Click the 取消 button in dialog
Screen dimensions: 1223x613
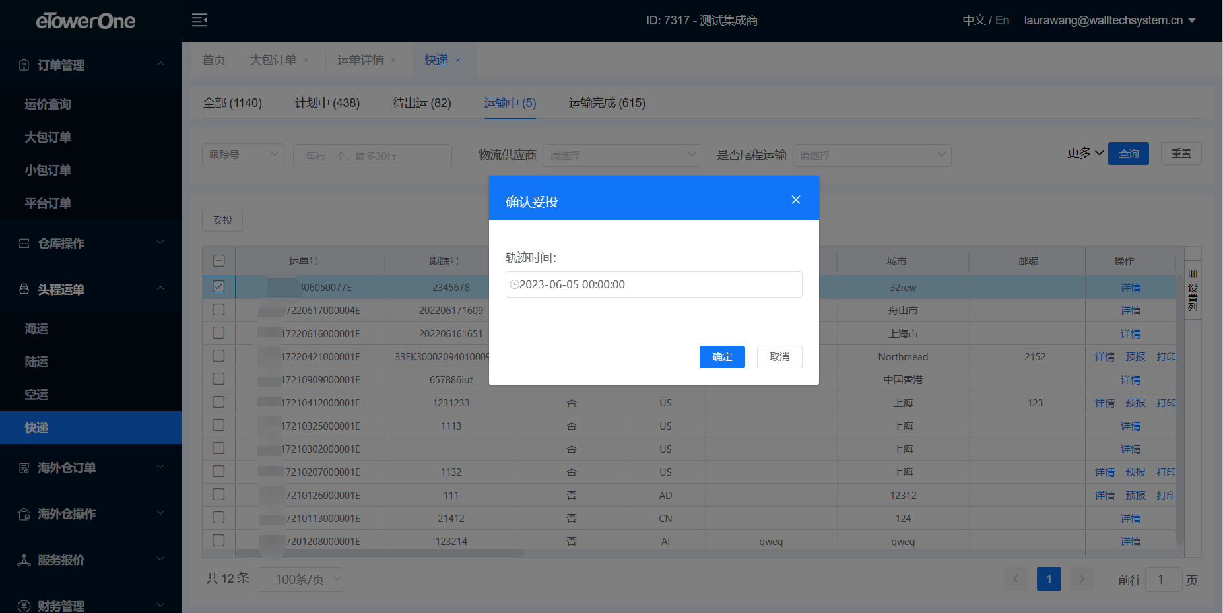coord(779,357)
